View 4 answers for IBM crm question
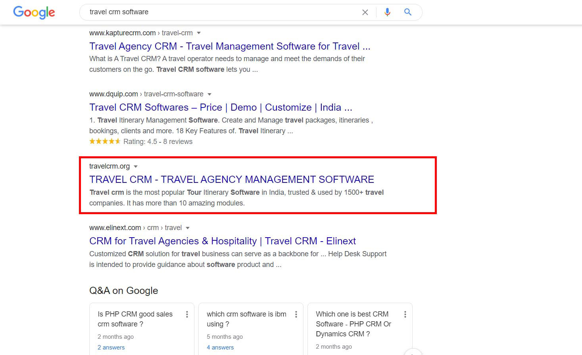This screenshot has width=582, height=355. 220,347
